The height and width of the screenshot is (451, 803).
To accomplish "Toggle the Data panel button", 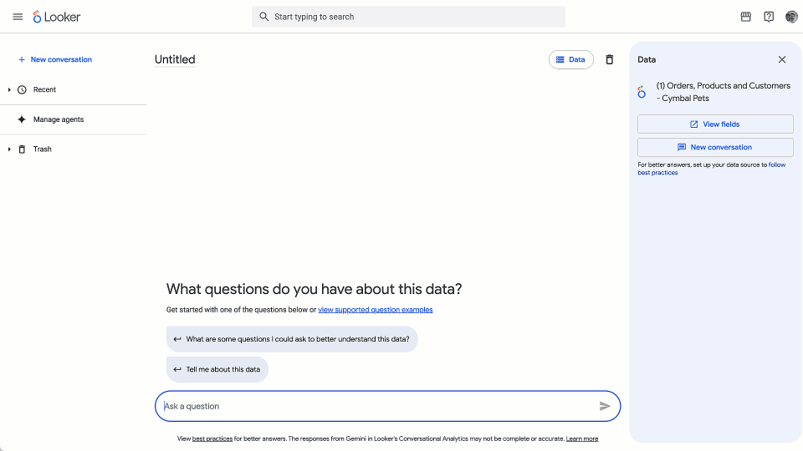I will click(x=571, y=59).
